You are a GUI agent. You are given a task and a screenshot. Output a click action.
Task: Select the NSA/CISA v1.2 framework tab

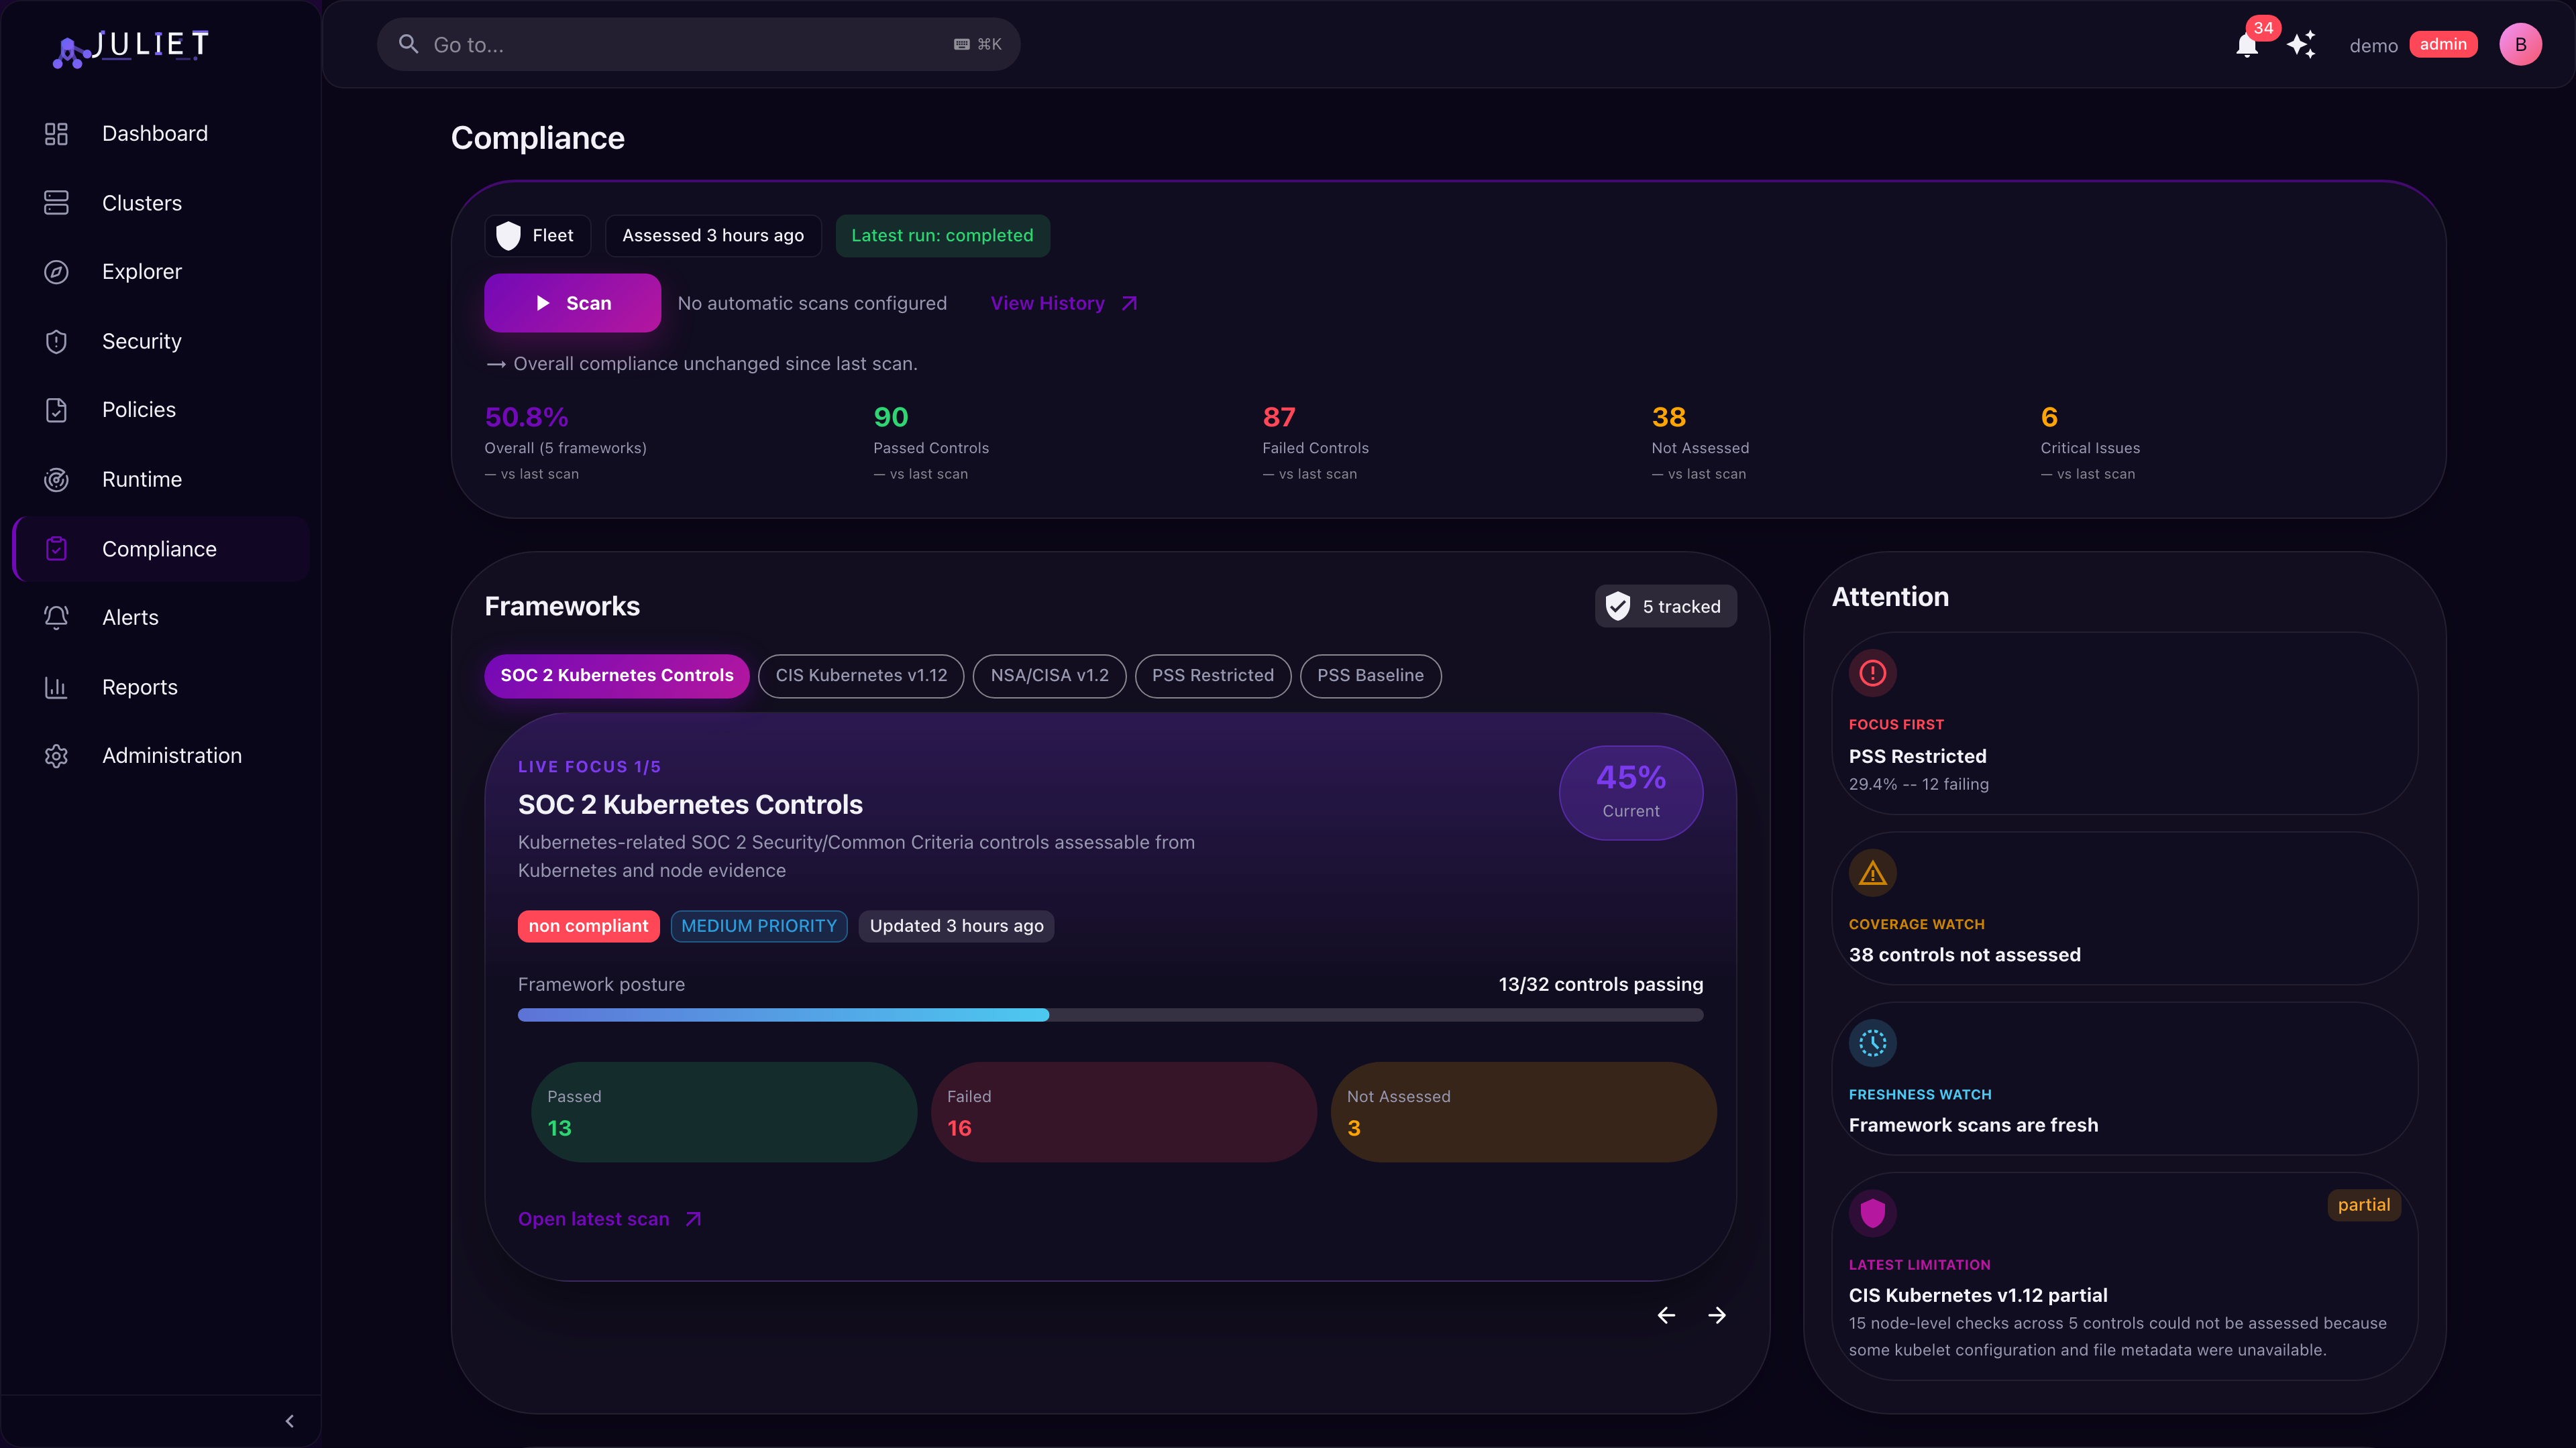coord(1049,676)
